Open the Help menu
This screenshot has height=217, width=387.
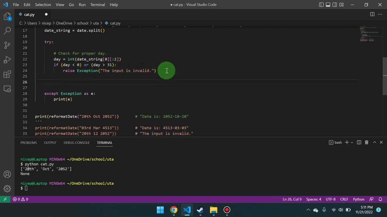tap(114, 5)
